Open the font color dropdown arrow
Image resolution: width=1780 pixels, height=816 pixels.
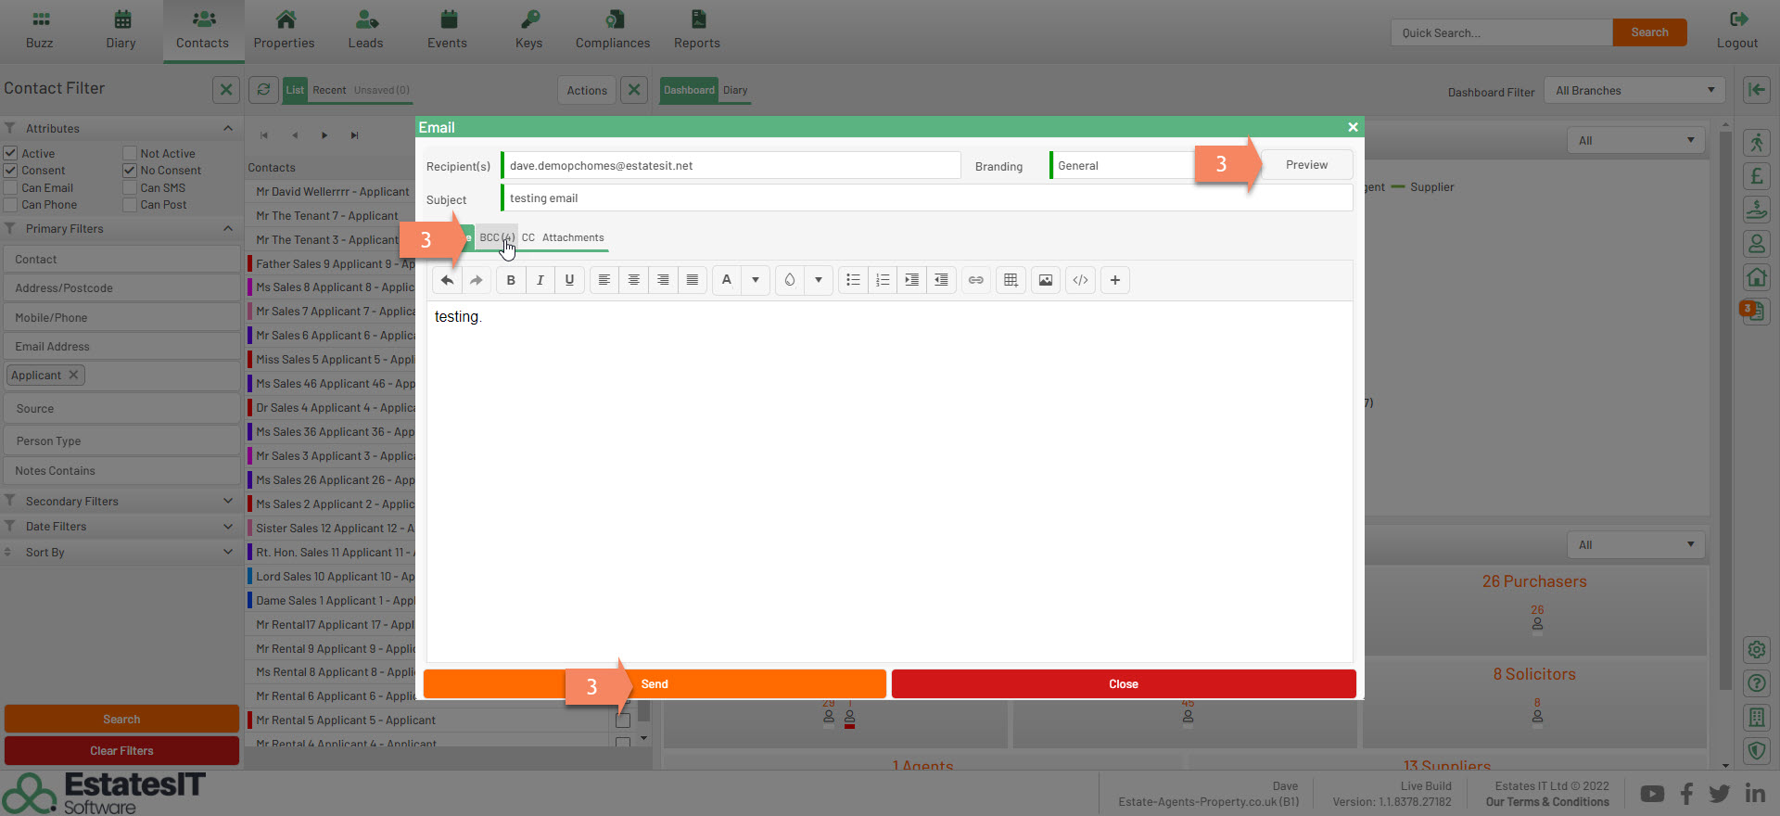[756, 280]
